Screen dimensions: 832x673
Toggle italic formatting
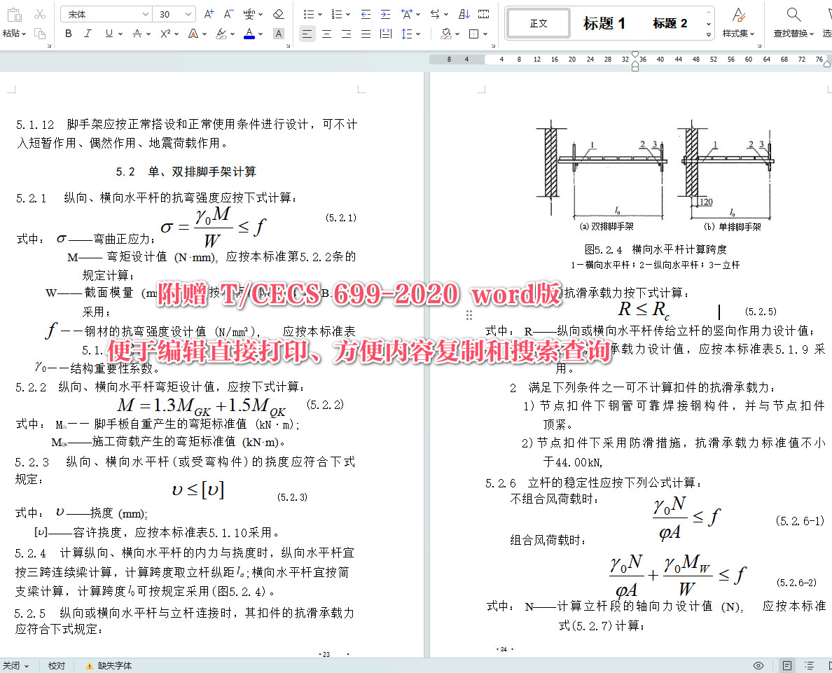coord(87,33)
